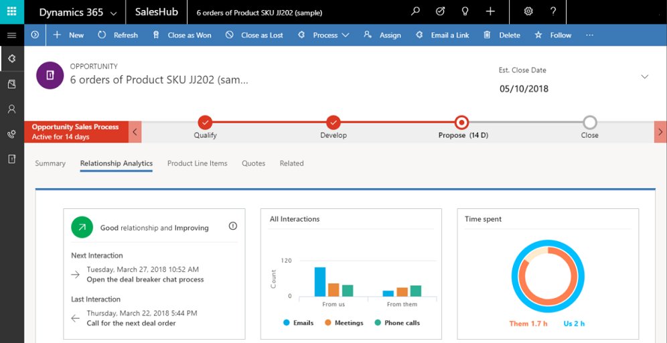Open the help question mark icon
The image size is (667, 343).
coord(553,11)
